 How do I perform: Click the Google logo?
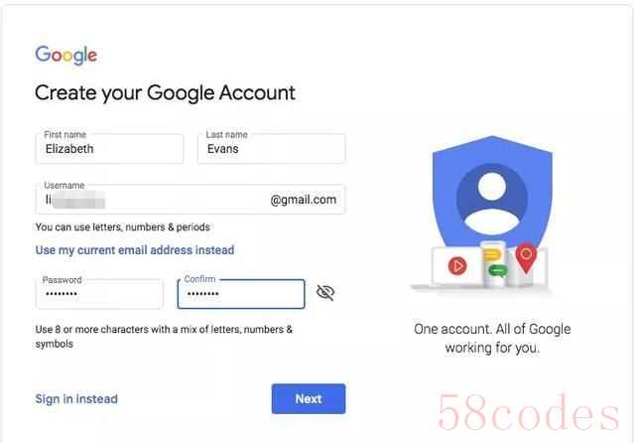pos(66,55)
